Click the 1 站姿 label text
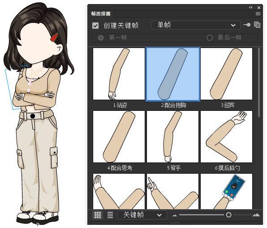This screenshot has height=228, width=267. coord(120,105)
